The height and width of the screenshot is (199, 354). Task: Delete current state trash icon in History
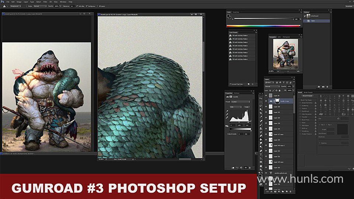327,87
